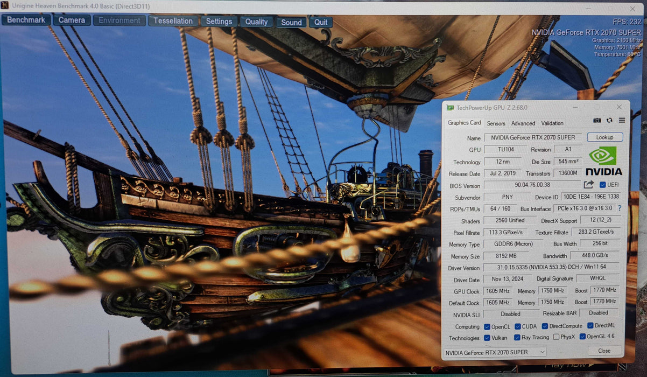Open the Validation tab
Viewport: 647px width, 377px height.
click(x=552, y=123)
